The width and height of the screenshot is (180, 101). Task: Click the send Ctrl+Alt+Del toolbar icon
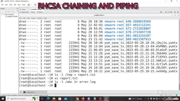coord(35,5)
